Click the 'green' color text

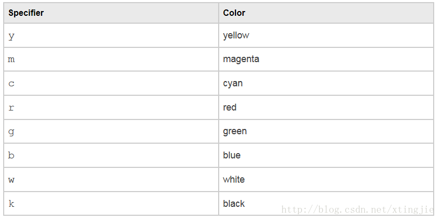(235, 132)
